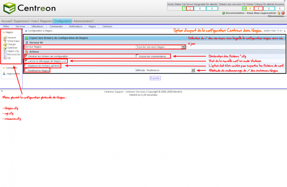287x187 pixels.
Task: Open the Notifications submenu
Action: [76, 26]
